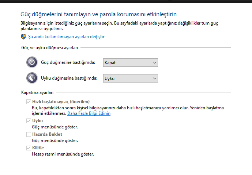Image resolution: width=252 pixels, height=175 pixels.
Task: Click the UAC shield icon
Action: tap(23, 37)
